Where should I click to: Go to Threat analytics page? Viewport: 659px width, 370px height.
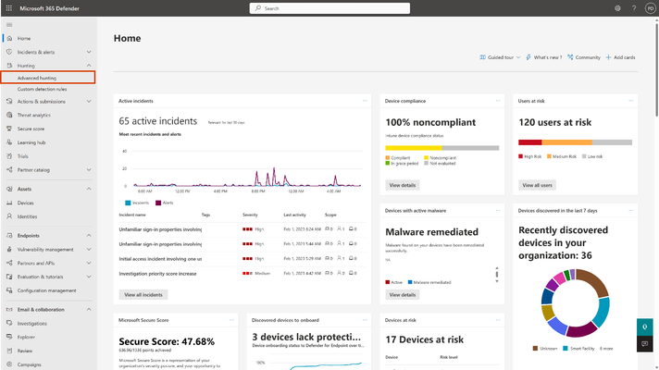[x=34, y=115]
